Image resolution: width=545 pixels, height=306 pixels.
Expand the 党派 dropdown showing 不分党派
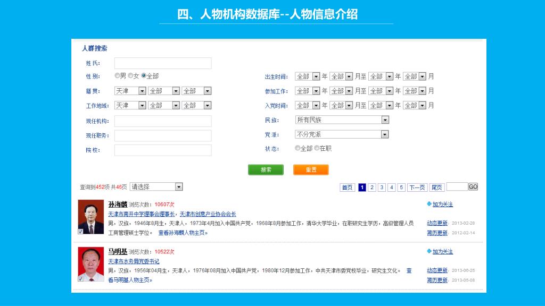(x=342, y=134)
